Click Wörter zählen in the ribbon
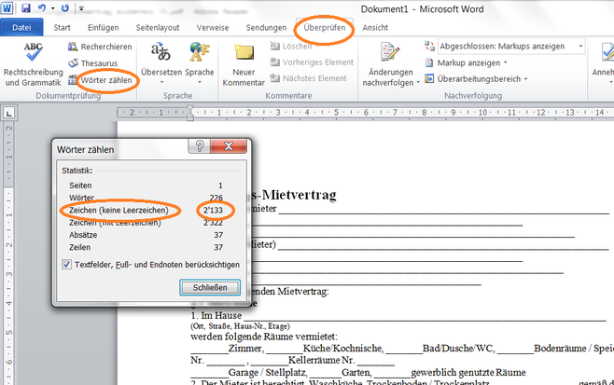 tap(100, 80)
